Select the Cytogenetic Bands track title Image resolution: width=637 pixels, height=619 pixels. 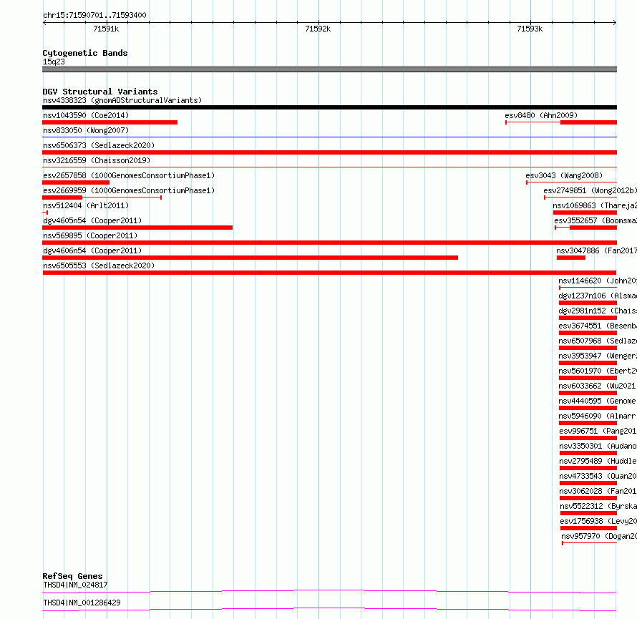click(x=85, y=53)
